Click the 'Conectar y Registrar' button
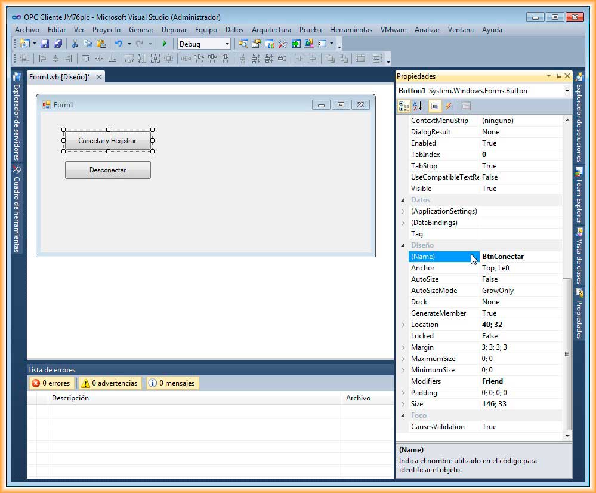 (107, 141)
